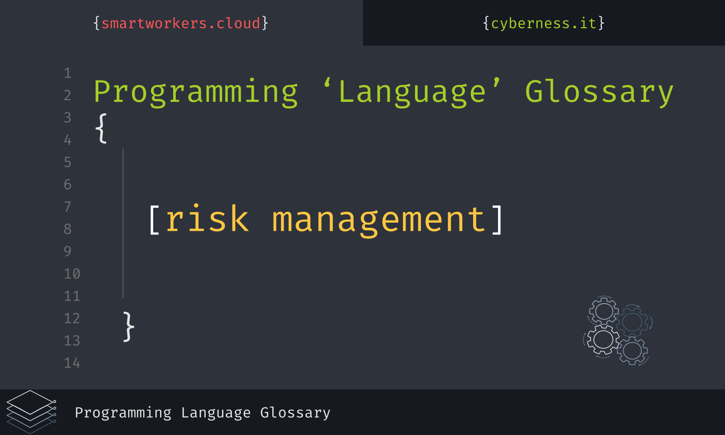Image resolution: width=725 pixels, height=435 pixels.
Task: Select line number 11
Action: point(72,296)
